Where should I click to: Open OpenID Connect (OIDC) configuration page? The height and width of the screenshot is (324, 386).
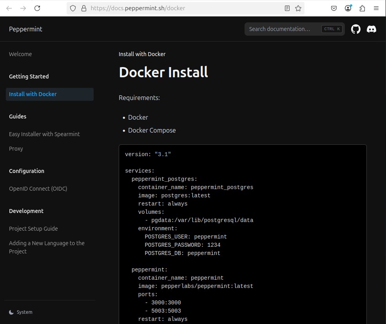point(38,189)
